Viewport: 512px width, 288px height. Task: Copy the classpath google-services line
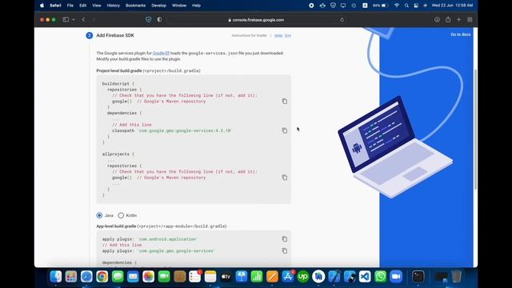pos(285,130)
